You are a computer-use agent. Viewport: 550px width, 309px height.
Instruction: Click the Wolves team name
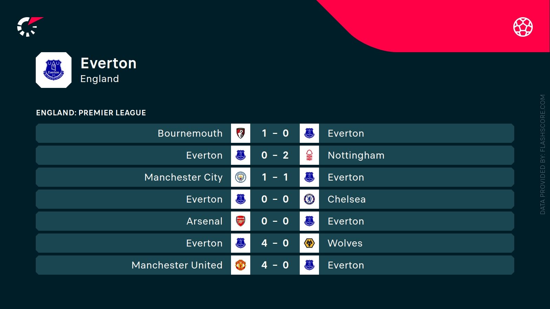[345, 243]
